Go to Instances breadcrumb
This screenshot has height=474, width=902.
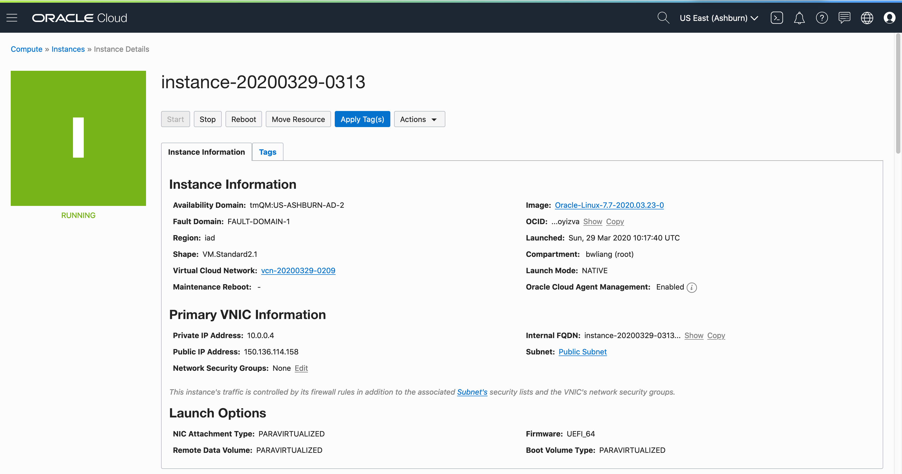click(x=68, y=49)
